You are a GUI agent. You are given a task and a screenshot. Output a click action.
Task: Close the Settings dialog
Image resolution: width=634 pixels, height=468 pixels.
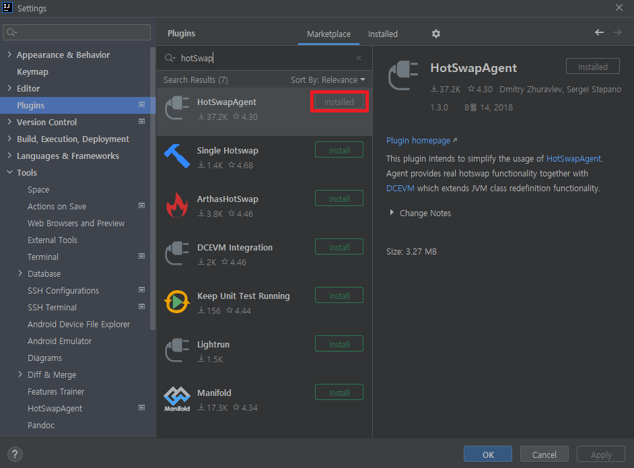point(619,7)
